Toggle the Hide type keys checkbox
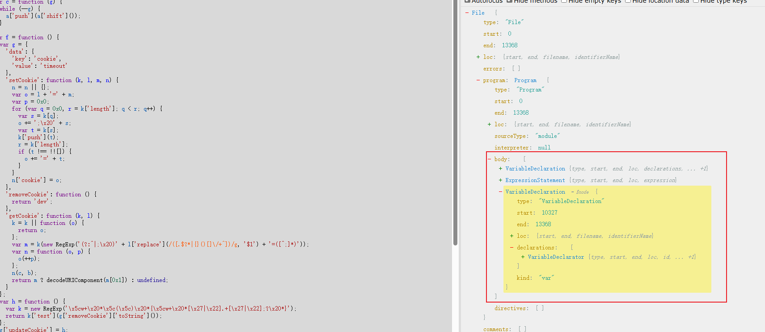Image resolution: width=765 pixels, height=332 pixels. click(x=696, y=1)
